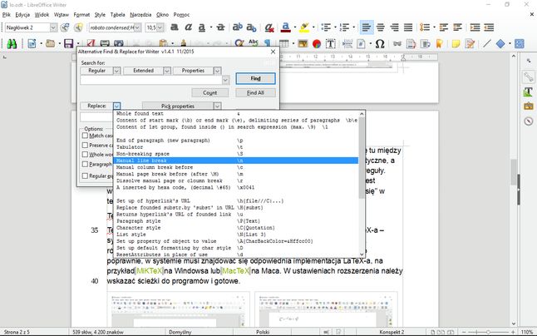This screenshot has height=336, width=537.
Task: Click the Pick properties button
Action: pyautogui.click(x=178, y=106)
